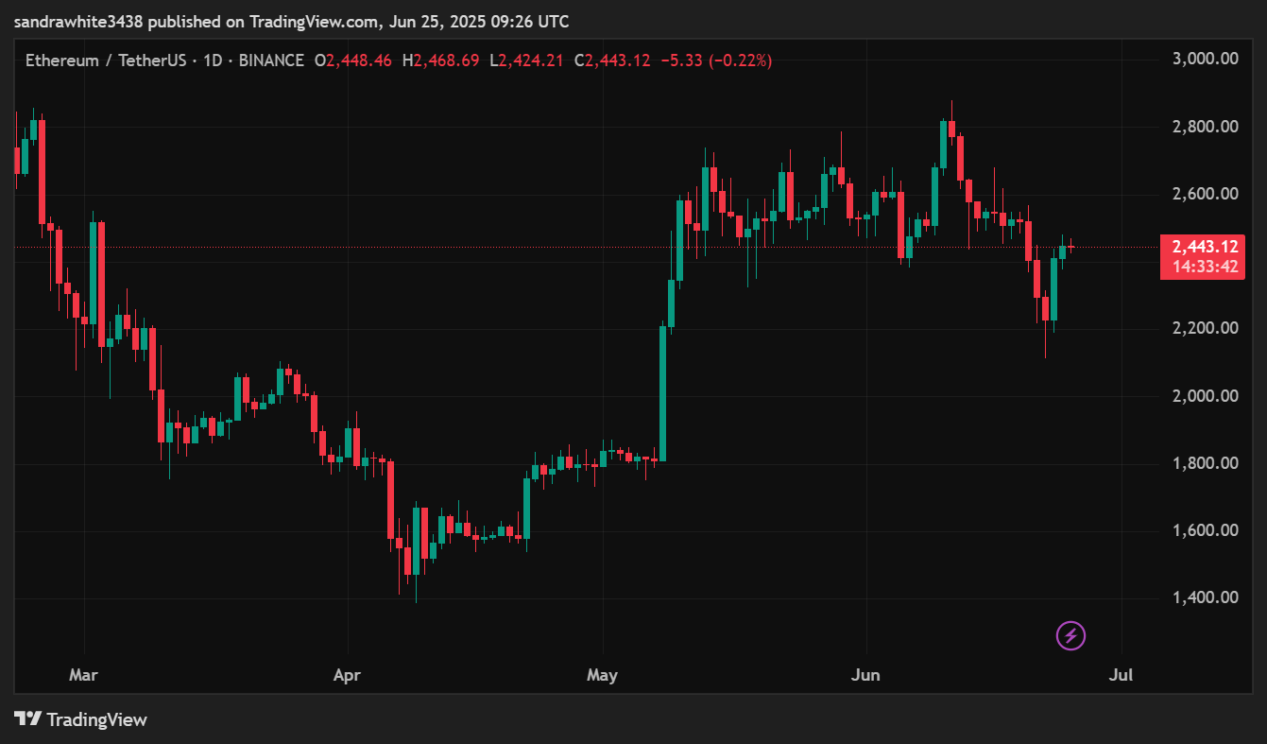Click the change value −5.33 (−0.22%)
The height and width of the screenshot is (744, 1267).
715,61
